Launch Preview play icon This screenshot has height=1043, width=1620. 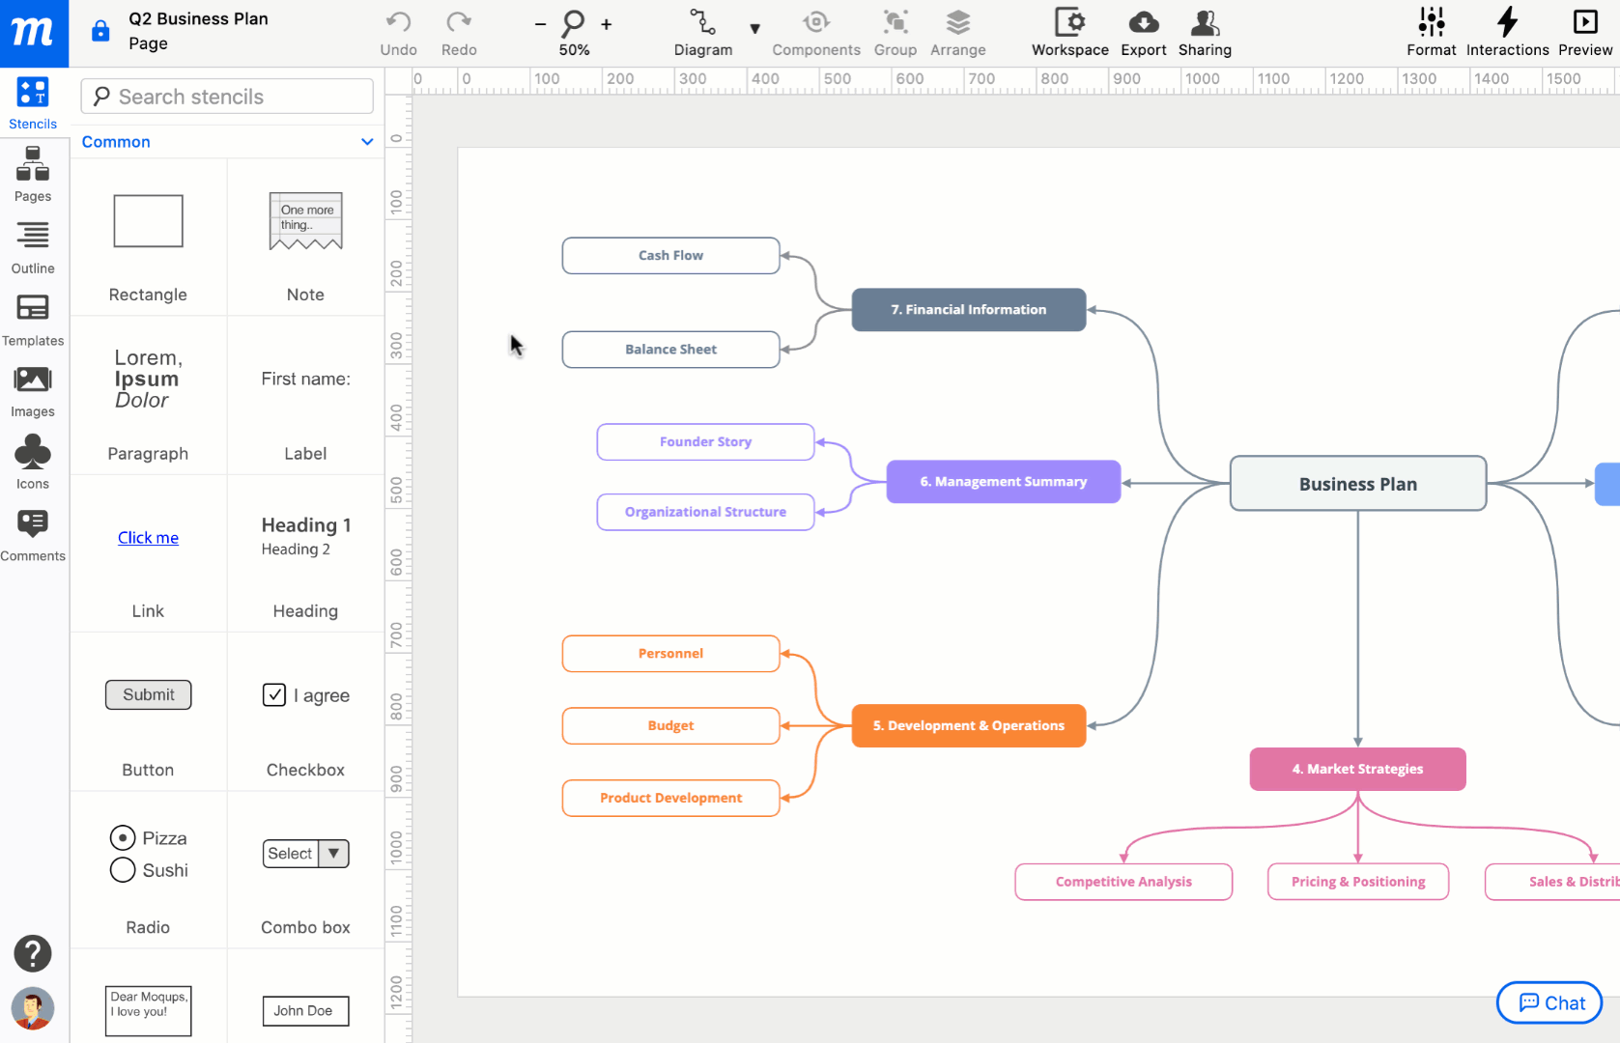click(1584, 23)
